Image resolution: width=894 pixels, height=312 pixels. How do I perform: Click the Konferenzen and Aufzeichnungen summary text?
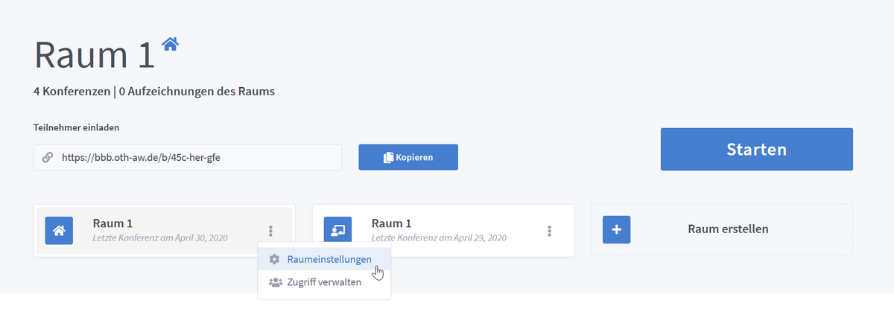154,92
